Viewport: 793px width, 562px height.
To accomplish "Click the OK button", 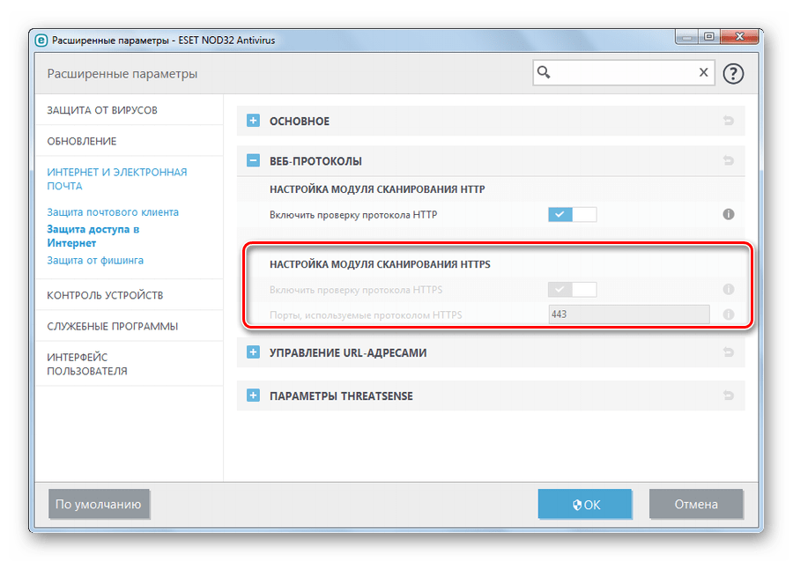I will (585, 505).
